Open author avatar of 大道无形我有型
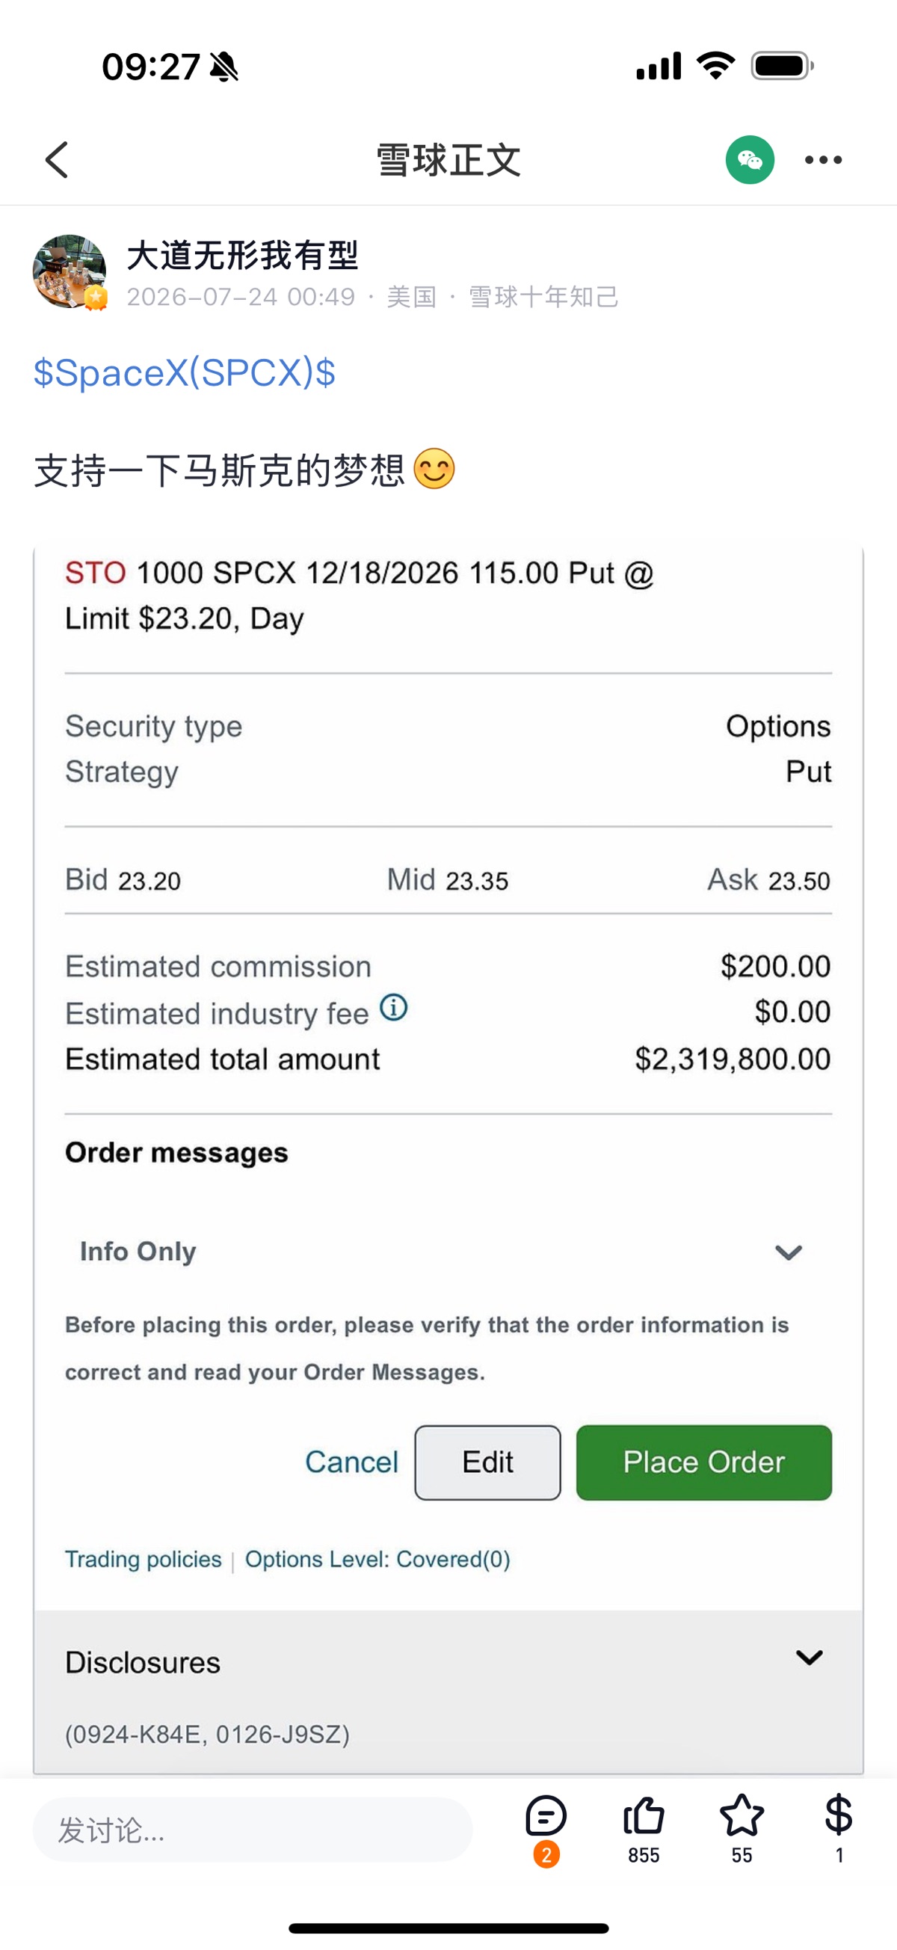The image size is (897, 1950). coord(70,271)
